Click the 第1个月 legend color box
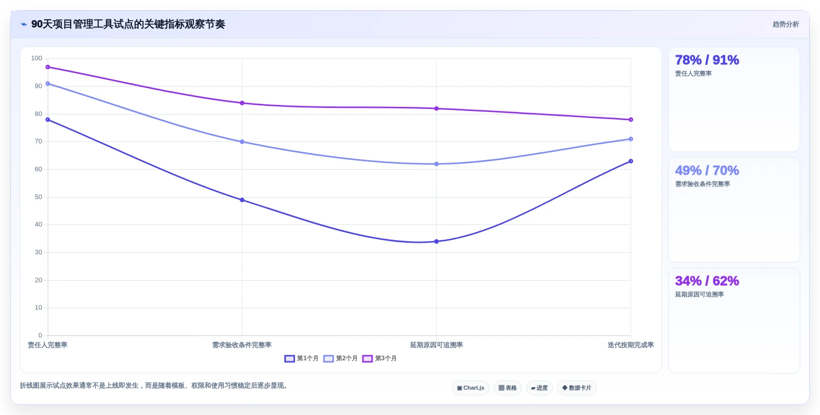The width and height of the screenshot is (820, 415). point(289,359)
